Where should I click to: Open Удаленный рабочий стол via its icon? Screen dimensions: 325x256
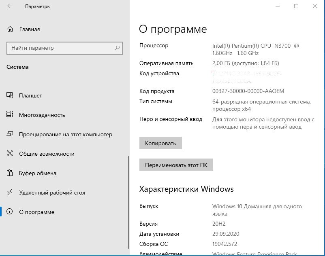tap(9, 193)
